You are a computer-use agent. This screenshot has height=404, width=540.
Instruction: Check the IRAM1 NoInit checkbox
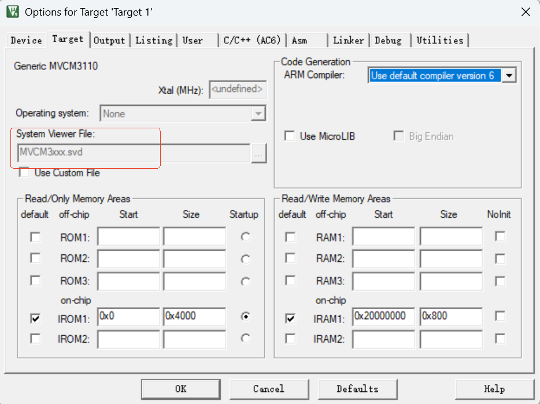pos(500,316)
